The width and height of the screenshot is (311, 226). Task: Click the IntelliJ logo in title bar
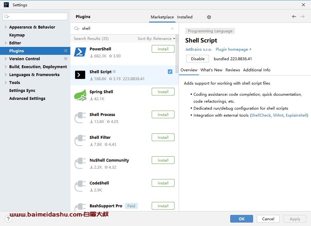6,5
